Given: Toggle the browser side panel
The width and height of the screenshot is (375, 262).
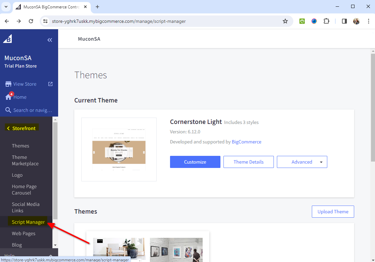Looking at the screenshot, I should [344, 21].
